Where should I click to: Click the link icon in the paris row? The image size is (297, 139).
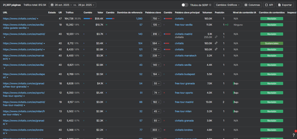point(216,49)
